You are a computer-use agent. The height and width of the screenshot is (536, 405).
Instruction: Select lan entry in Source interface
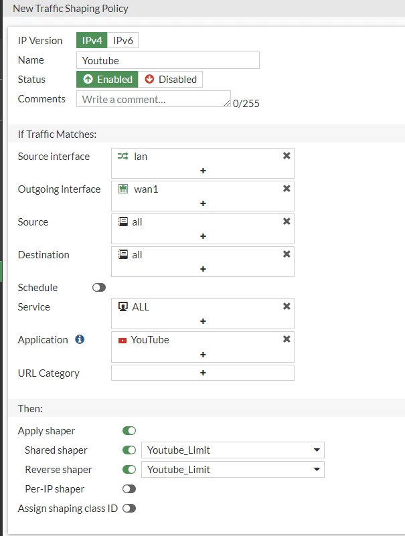pos(141,156)
